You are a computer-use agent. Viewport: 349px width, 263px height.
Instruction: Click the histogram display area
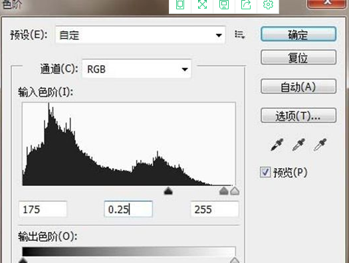[x=129, y=144]
